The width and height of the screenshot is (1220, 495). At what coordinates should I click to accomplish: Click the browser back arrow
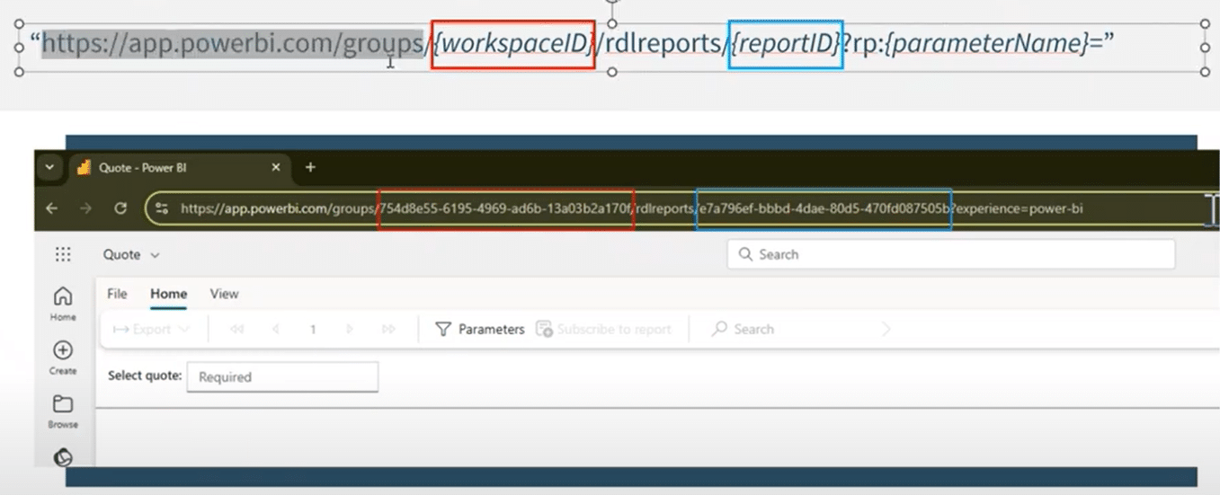coord(52,208)
